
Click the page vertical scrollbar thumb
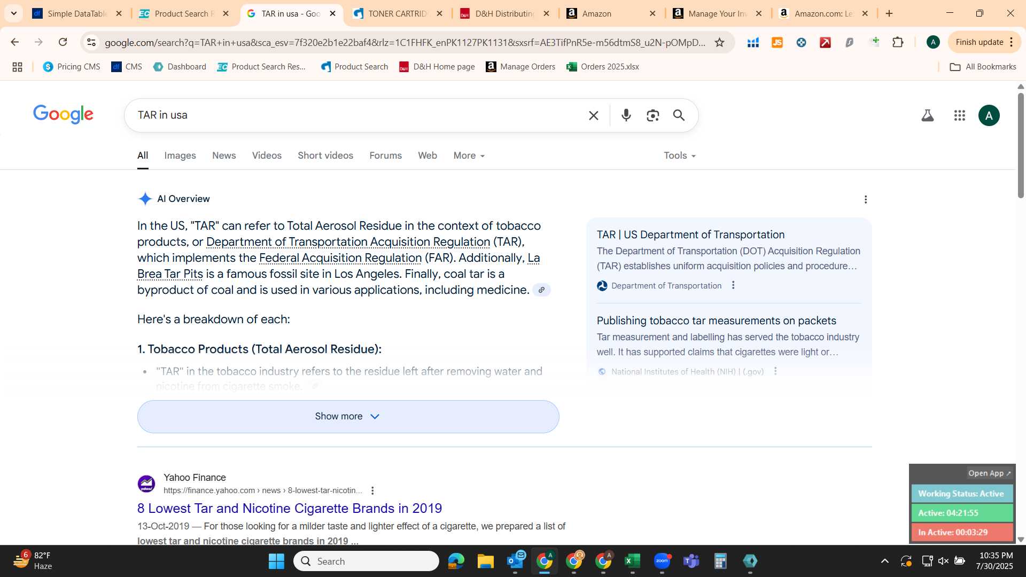point(1021,145)
